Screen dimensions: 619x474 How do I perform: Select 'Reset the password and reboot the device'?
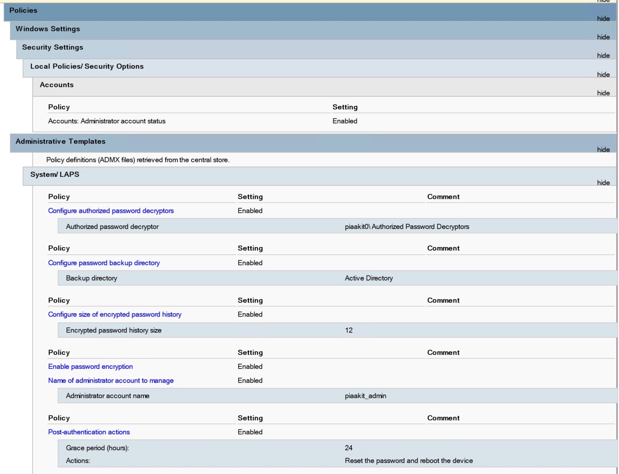coord(408,461)
